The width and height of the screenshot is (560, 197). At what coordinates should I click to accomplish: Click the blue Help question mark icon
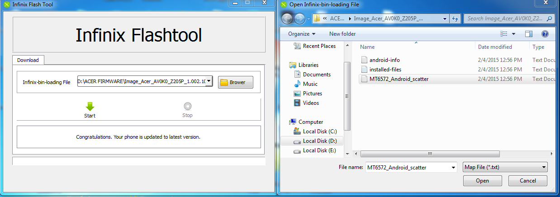click(x=545, y=34)
